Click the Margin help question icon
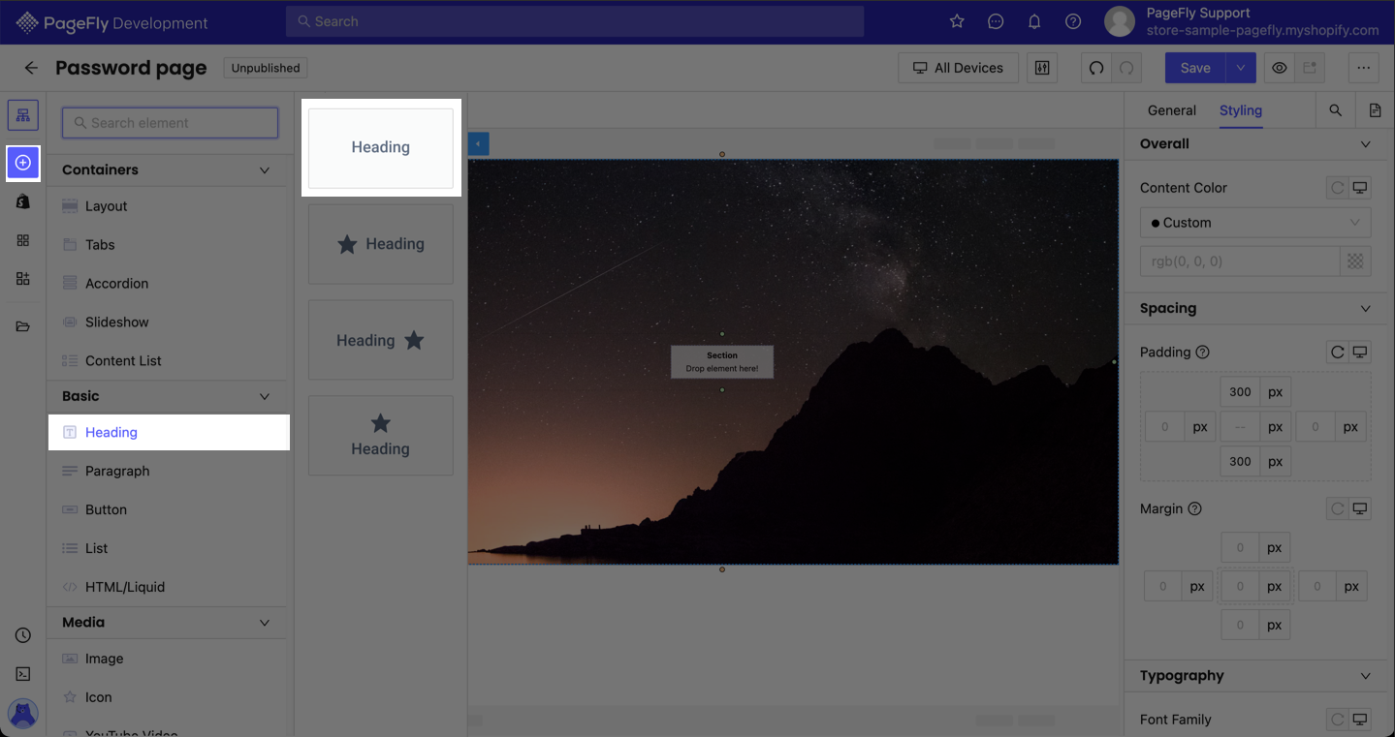The width and height of the screenshot is (1395, 737). [x=1194, y=509]
